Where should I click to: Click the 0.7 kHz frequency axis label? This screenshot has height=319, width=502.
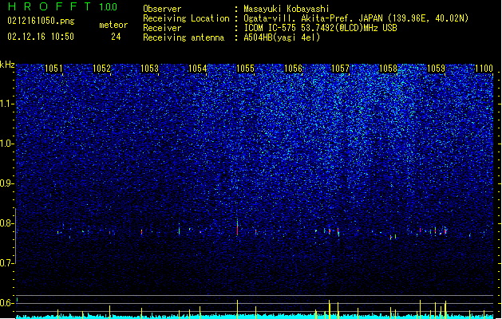6,263
